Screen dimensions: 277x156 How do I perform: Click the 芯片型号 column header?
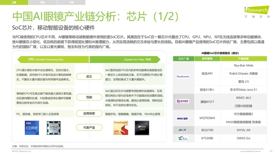207,59
